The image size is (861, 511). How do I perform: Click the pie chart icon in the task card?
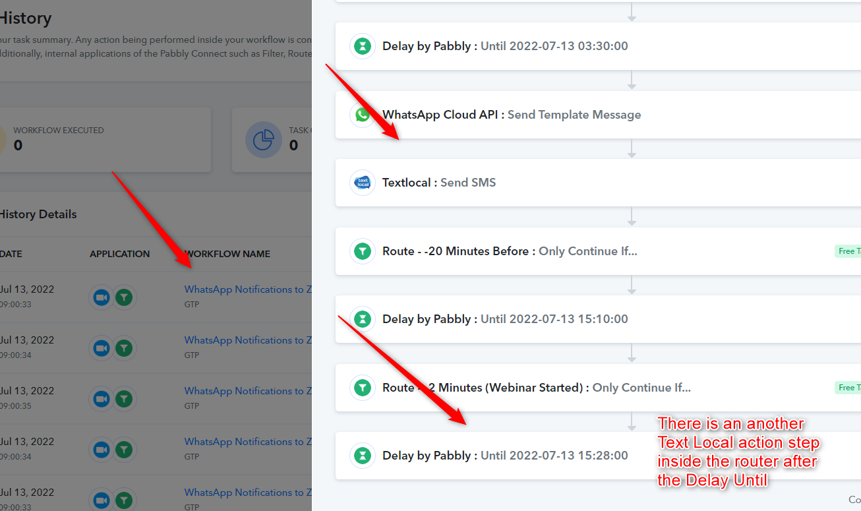pyautogui.click(x=263, y=140)
